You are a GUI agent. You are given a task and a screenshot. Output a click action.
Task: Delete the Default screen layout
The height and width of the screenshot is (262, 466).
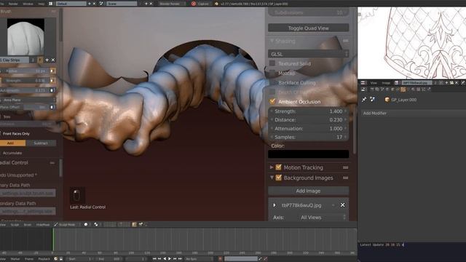coord(94,4)
